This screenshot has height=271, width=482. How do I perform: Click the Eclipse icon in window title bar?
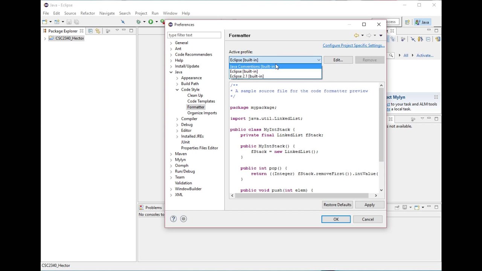click(x=46, y=5)
